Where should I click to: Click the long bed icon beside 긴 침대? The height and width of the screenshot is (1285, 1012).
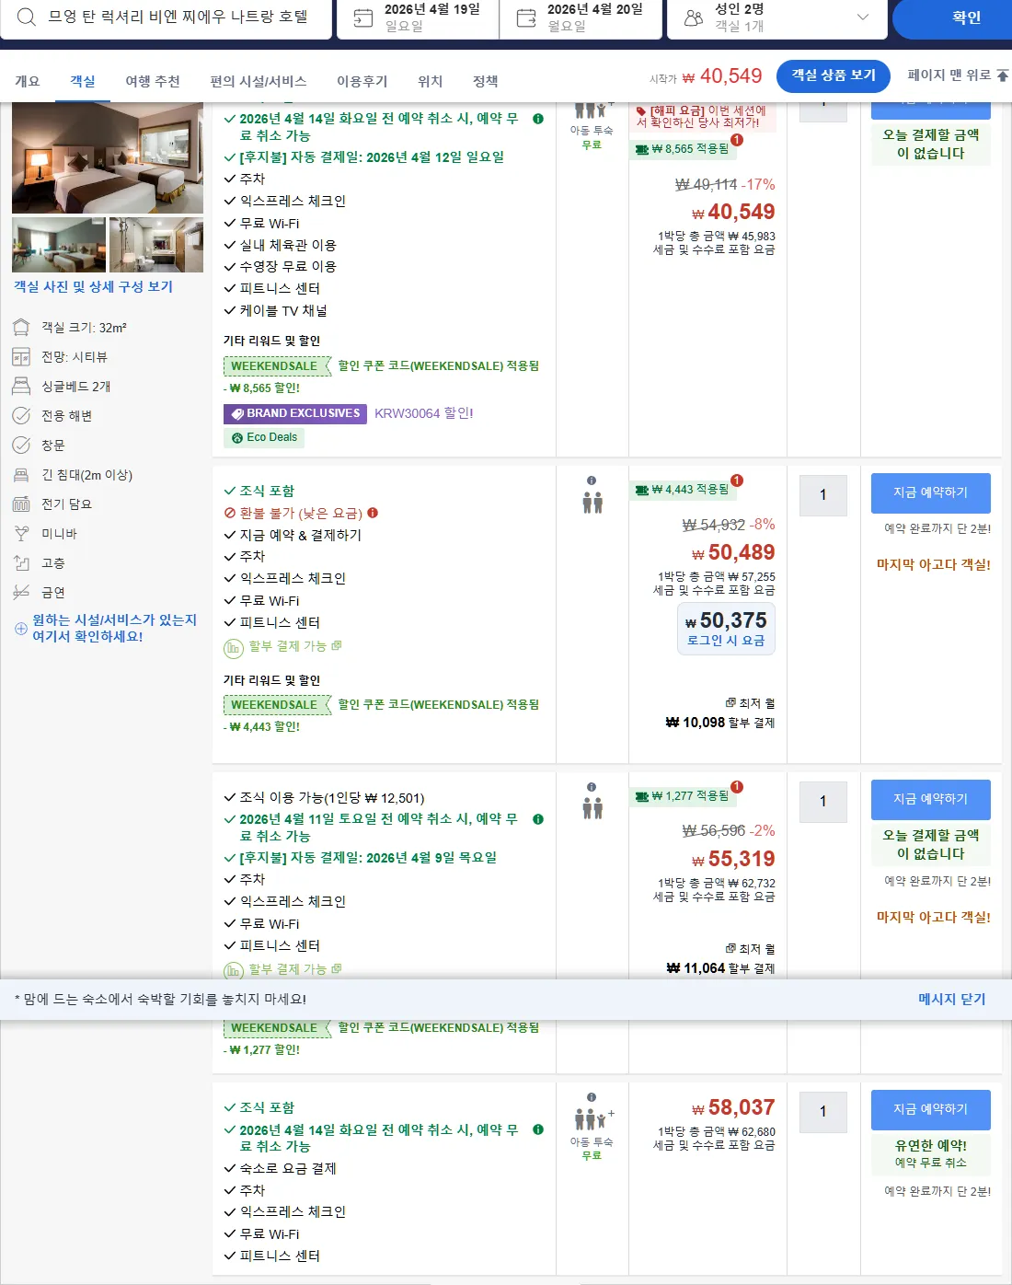[x=21, y=475]
